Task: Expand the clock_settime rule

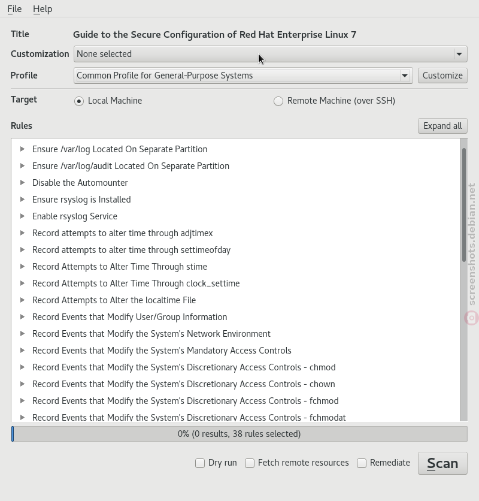Action: point(22,283)
